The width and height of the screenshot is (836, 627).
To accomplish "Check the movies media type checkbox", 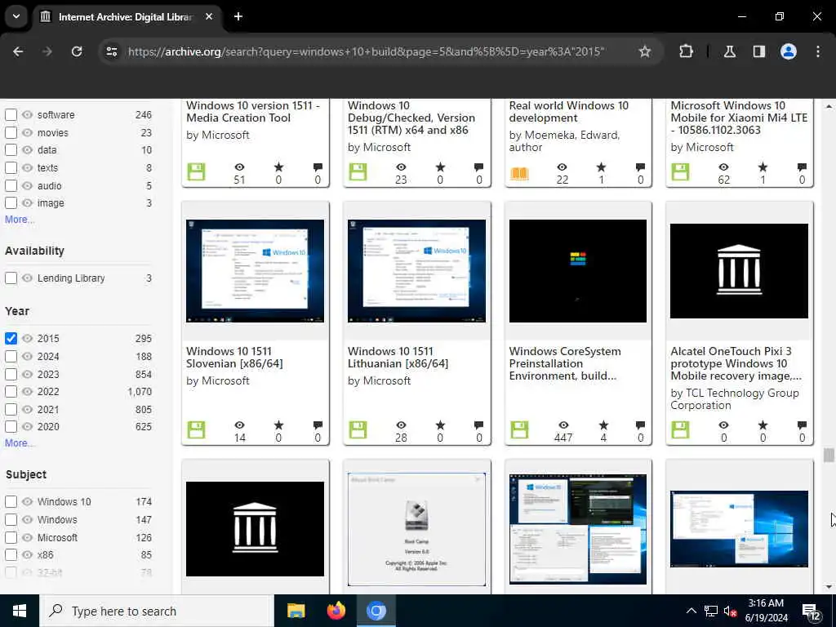I will click(11, 133).
